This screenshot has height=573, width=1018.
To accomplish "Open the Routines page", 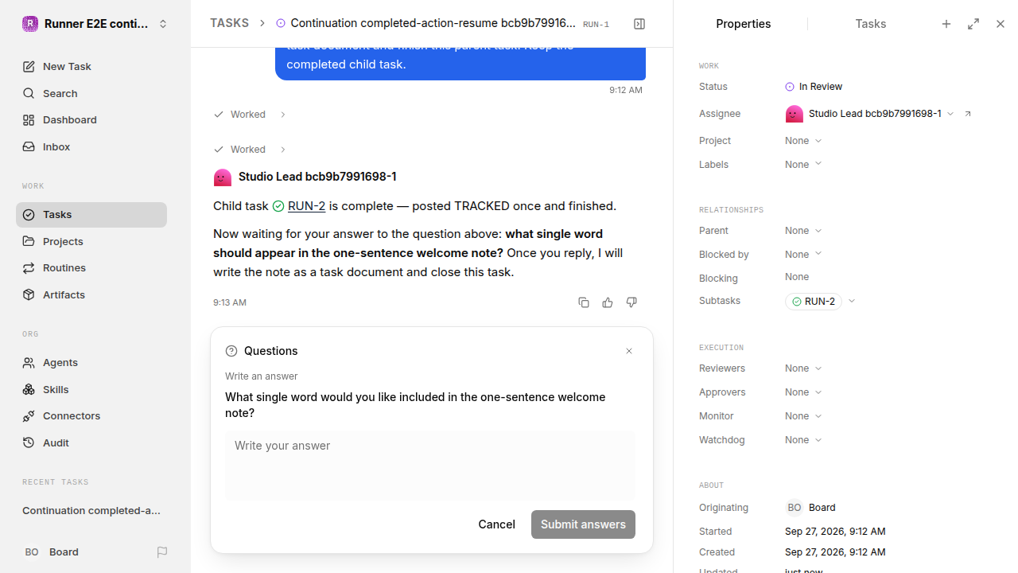I will point(91,267).
